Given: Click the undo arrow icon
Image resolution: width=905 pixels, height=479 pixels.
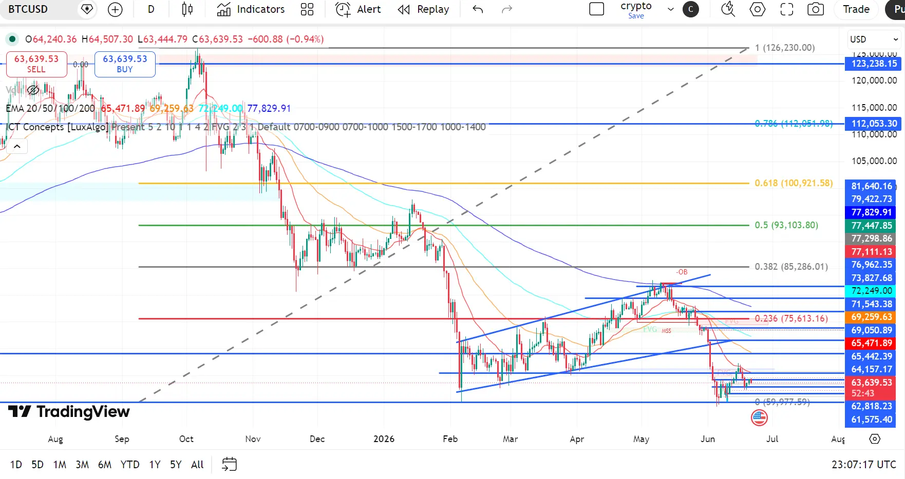Looking at the screenshot, I should click(478, 9).
